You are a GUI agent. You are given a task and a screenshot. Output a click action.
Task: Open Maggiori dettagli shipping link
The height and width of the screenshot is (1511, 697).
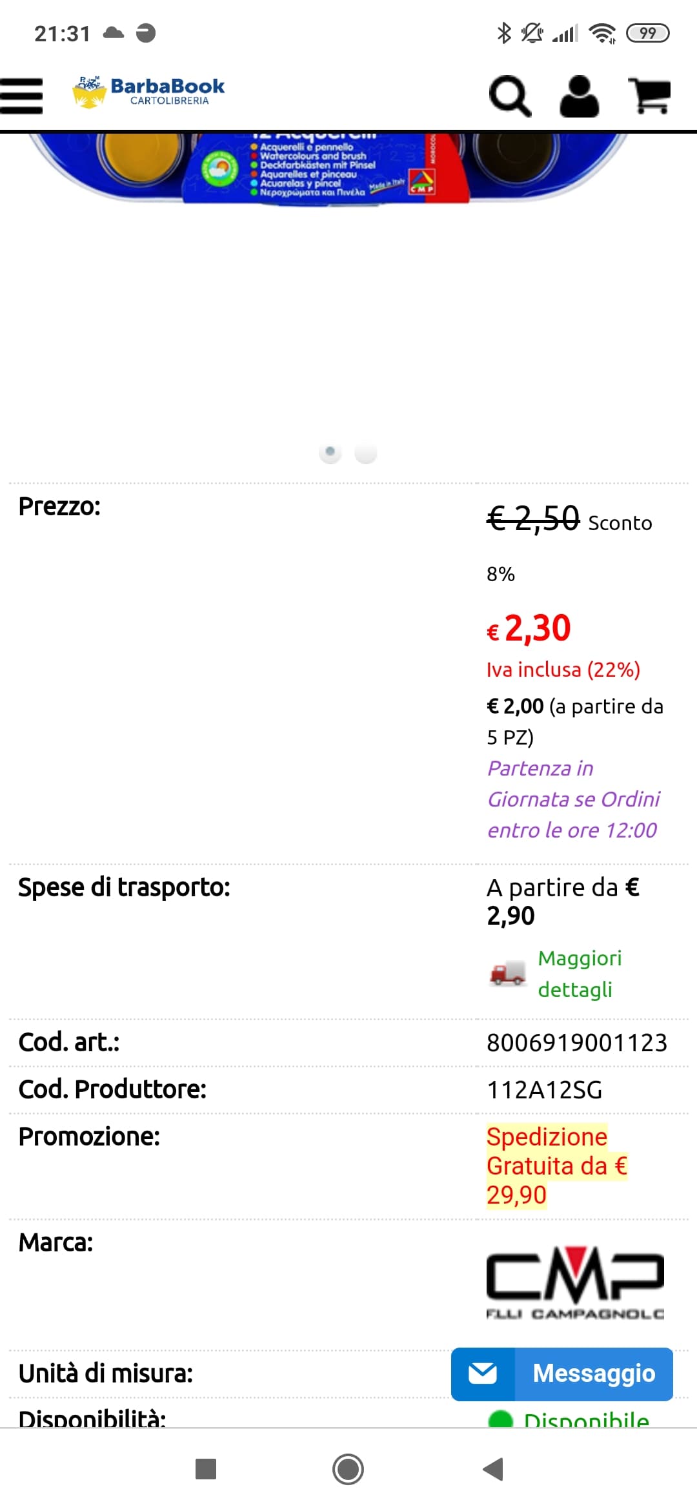coord(580,973)
